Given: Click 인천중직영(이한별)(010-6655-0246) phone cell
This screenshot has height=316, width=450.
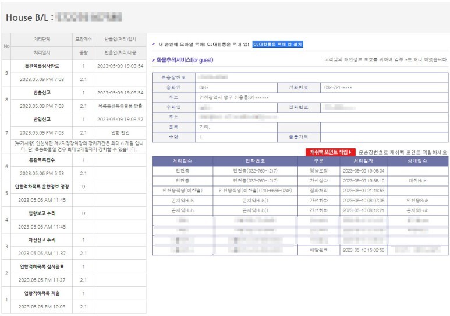Looking at the screenshot, I should (x=255, y=191).
